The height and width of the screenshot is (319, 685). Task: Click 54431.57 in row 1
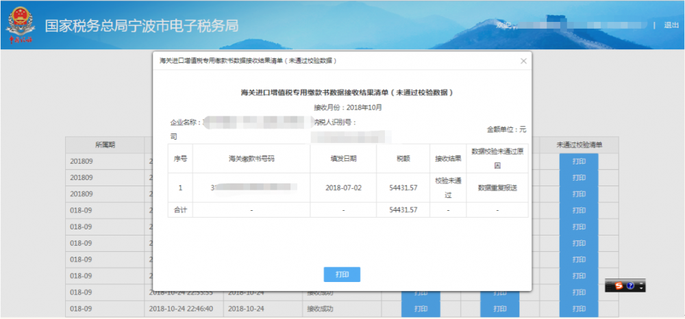(x=403, y=188)
